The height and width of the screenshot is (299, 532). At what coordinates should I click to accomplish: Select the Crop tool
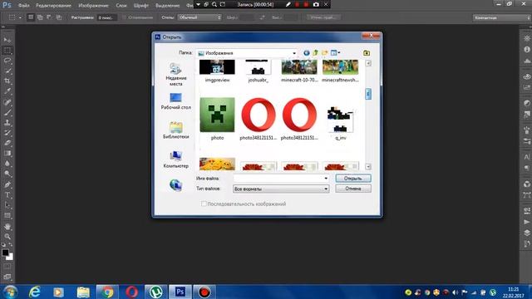7,81
